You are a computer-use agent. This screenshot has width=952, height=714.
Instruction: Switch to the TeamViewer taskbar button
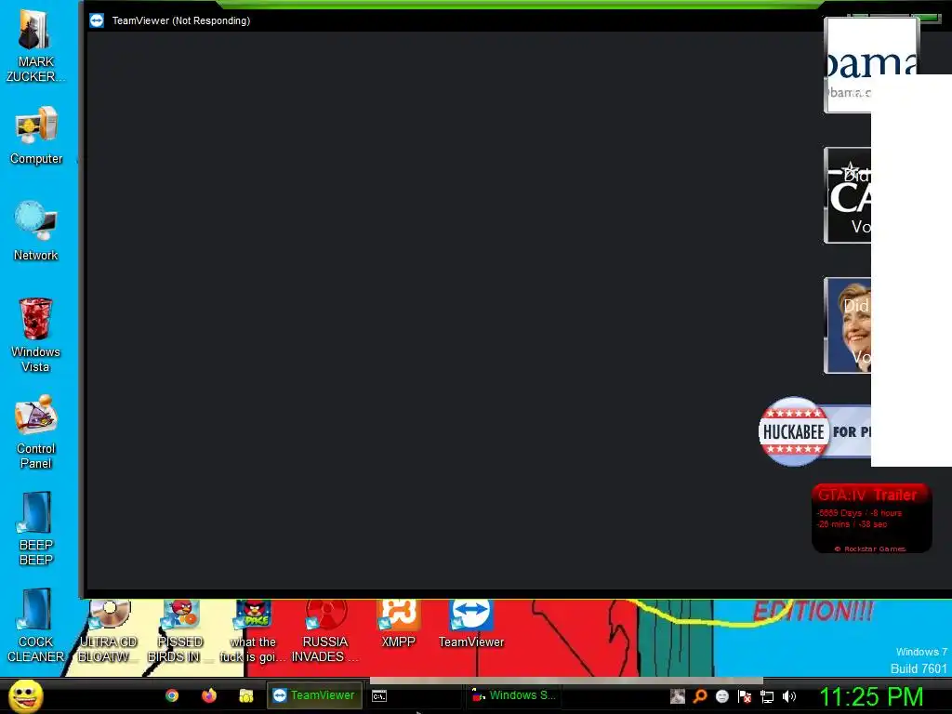click(314, 695)
